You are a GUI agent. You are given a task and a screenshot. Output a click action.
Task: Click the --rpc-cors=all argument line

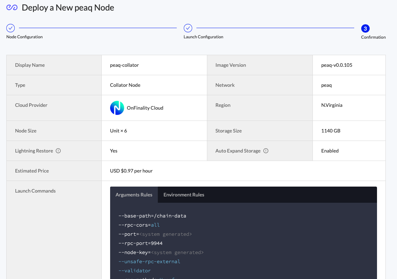pyautogui.click(x=139, y=225)
